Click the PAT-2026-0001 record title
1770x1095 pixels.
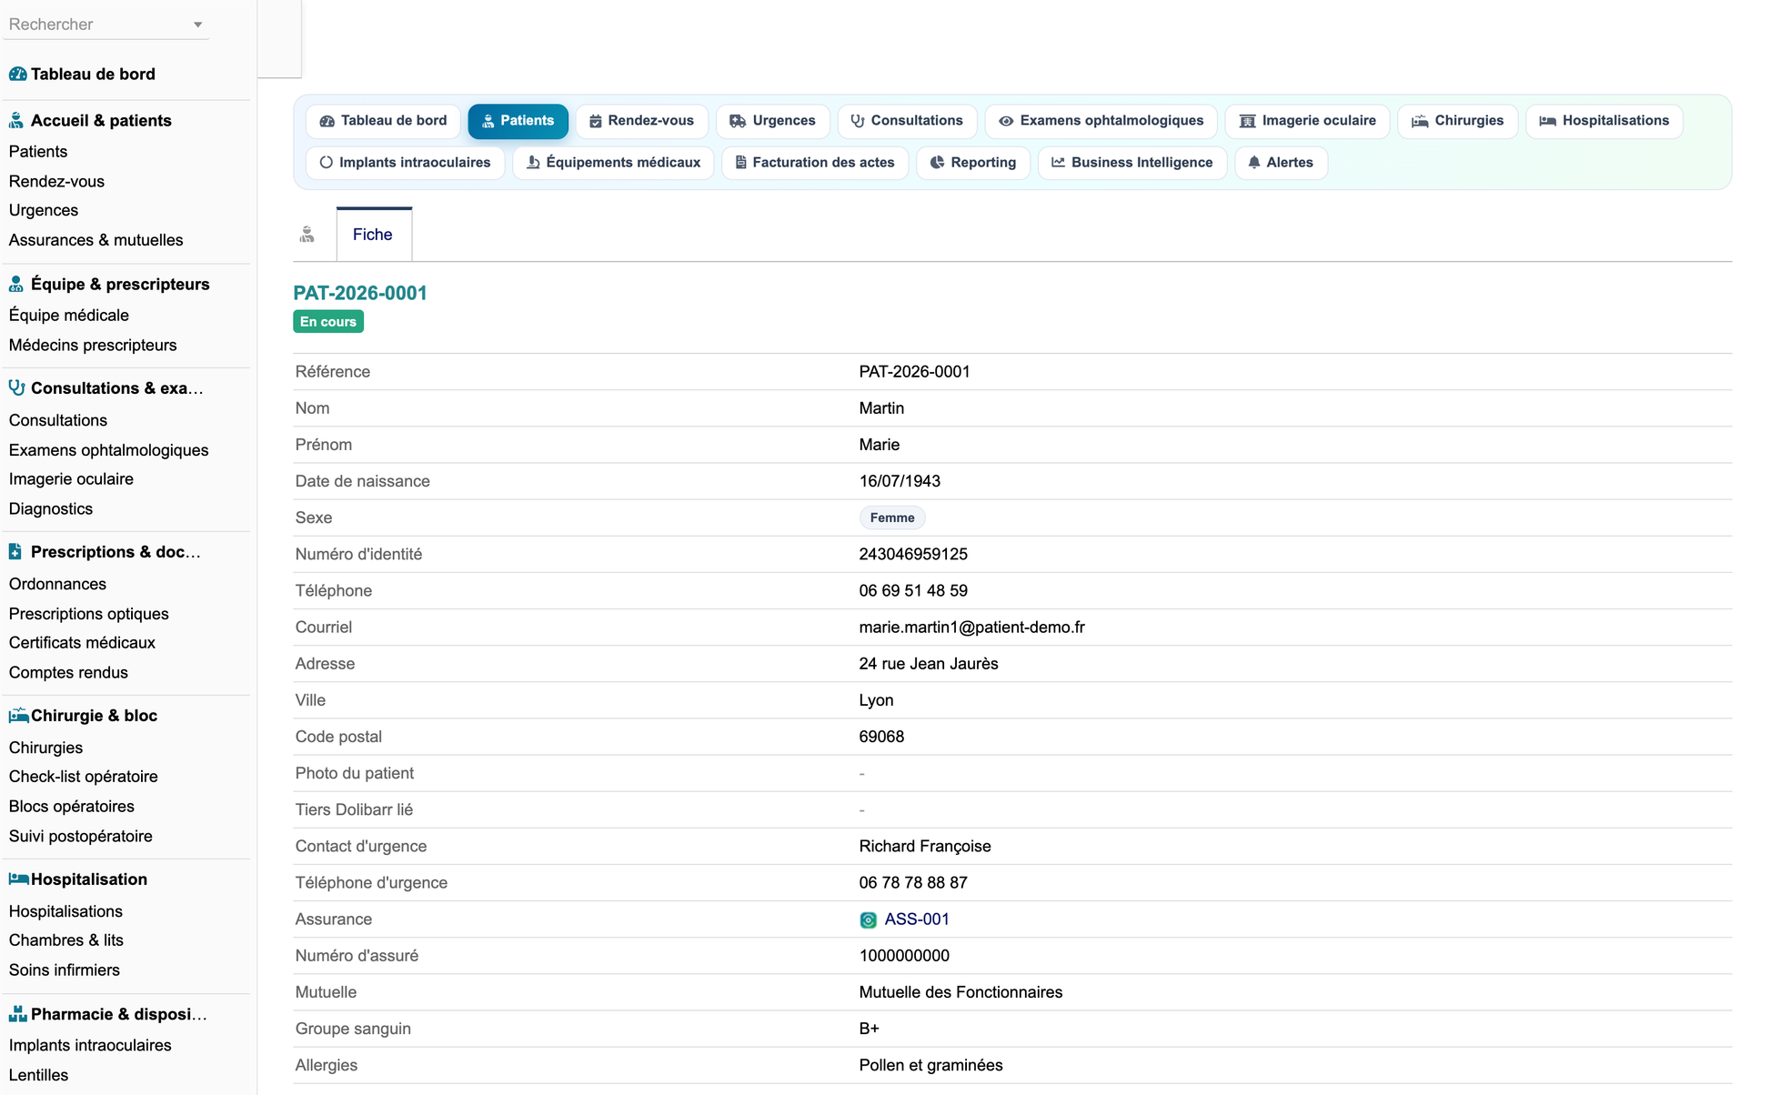[x=360, y=293]
